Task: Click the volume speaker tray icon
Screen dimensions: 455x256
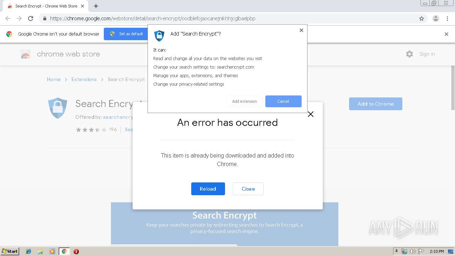Action: (413, 251)
